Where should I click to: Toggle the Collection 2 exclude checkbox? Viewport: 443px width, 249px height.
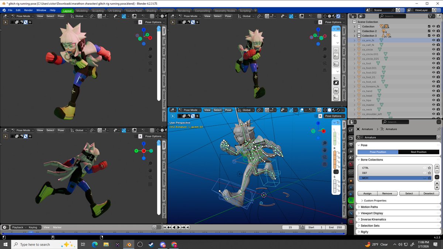click(x=429, y=31)
